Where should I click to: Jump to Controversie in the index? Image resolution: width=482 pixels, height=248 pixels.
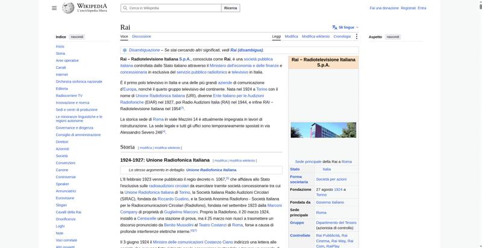(66, 177)
